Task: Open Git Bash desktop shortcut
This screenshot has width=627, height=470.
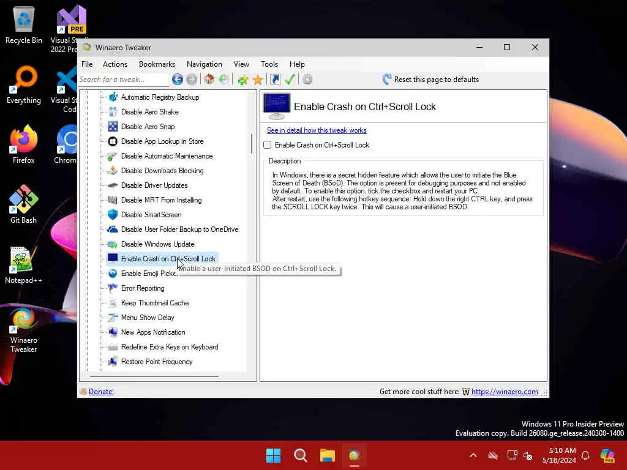Action: (24, 204)
